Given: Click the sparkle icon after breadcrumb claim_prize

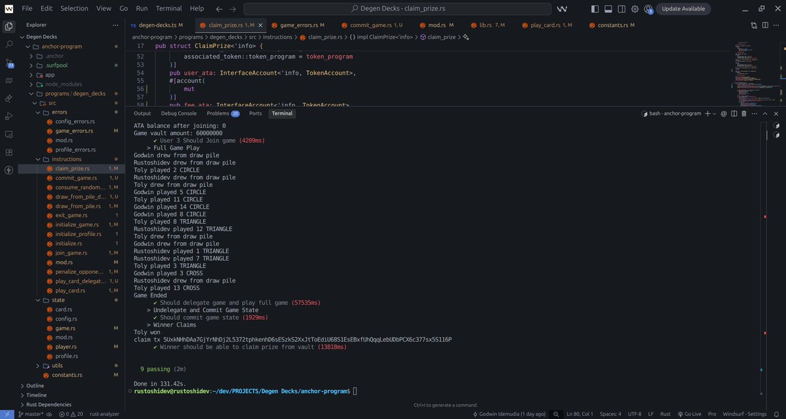Looking at the screenshot, I should [465, 37].
